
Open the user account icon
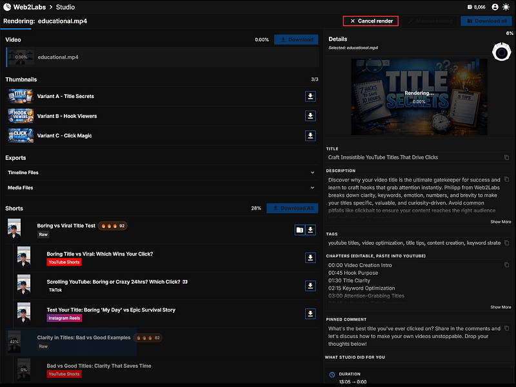coord(495,7)
